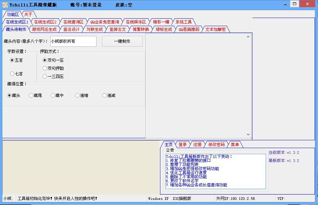
Task: Click the output panel scroll down arrow
Action: [x=248, y=135]
